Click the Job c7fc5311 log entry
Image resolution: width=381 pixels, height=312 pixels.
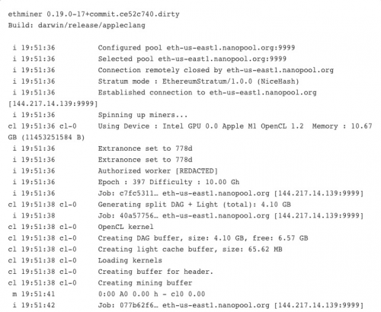(188, 193)
